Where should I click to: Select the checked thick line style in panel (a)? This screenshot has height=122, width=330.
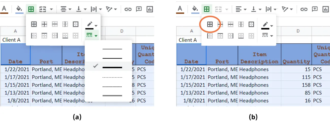pos(112,67)
